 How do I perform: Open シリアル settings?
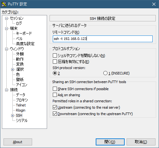pos(22,121)
